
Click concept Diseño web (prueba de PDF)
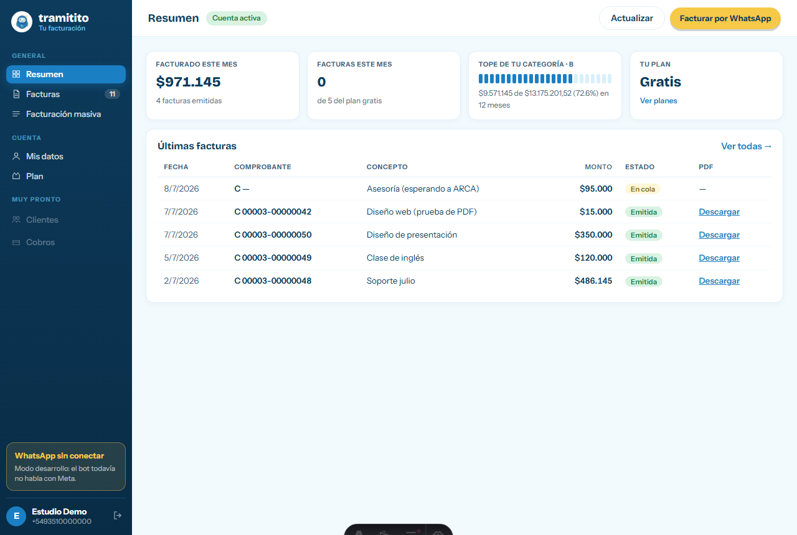(422, 212)
